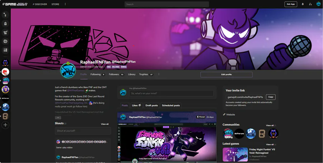Viewport: 323px width, 163px height.
Task: Open the Store page
Action: pos(55,4)
